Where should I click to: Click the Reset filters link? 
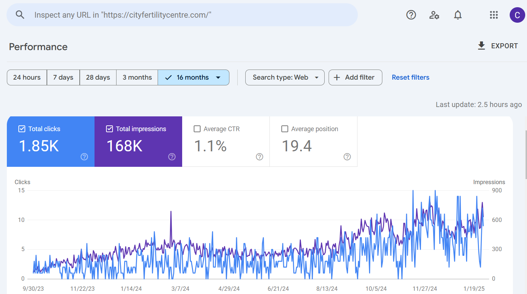click(410, 77)
